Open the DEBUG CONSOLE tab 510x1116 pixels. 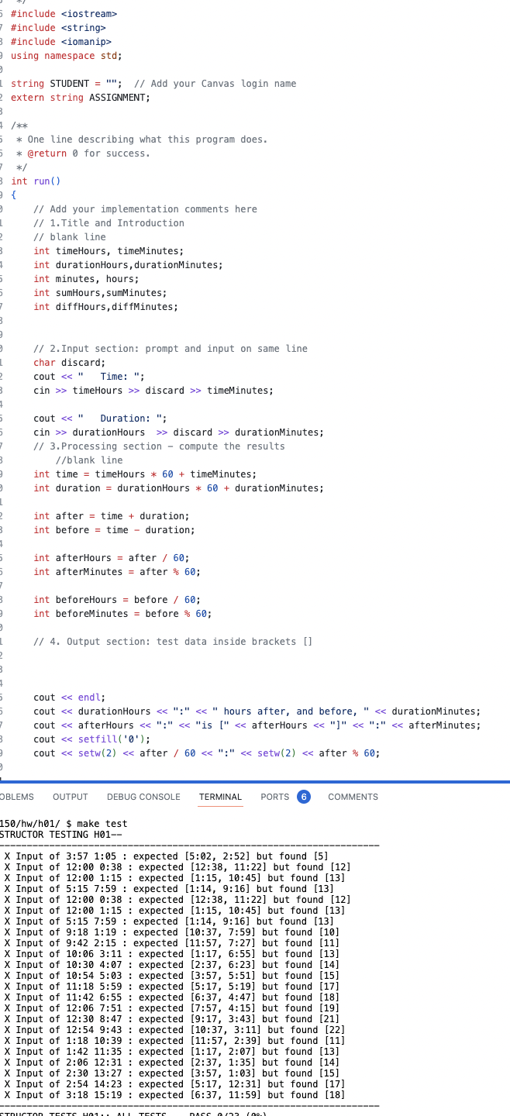pos(143,797)
